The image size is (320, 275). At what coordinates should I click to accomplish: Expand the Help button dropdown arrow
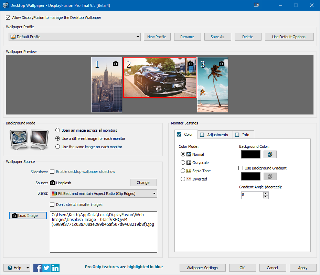(x=28, y=268)
